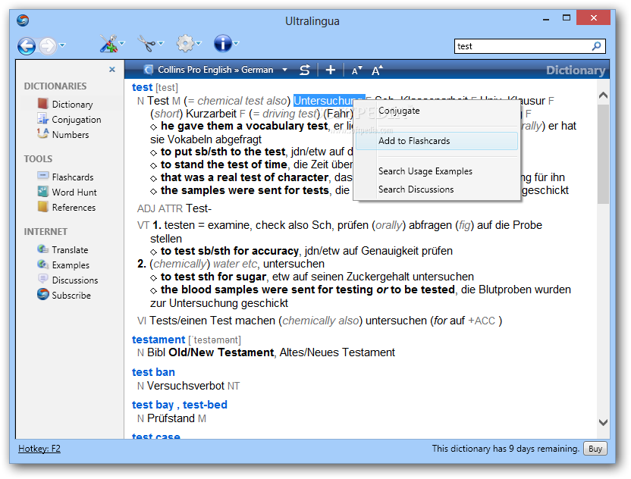Click the Ultralingua app icon in title bar
Screen dimensions: 631x479
[23, 20]
